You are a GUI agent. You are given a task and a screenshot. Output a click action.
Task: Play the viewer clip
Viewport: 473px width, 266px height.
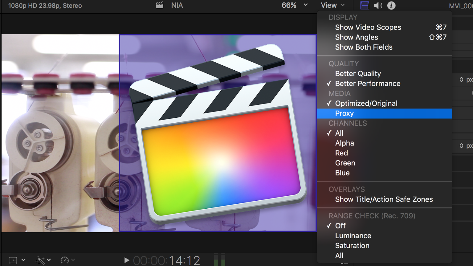127,260
